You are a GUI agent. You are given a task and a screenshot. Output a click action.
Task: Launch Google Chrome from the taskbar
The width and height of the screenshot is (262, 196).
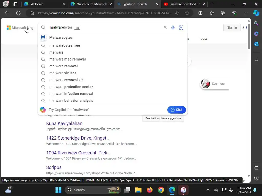point(161,190)
